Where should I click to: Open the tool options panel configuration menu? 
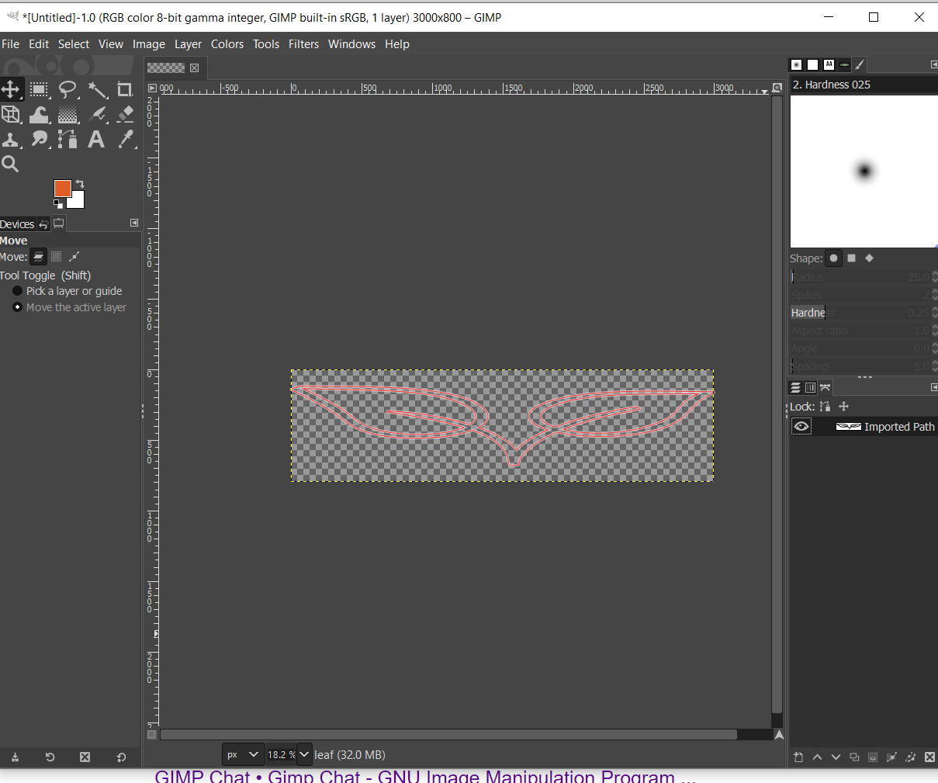coord(134,223)
